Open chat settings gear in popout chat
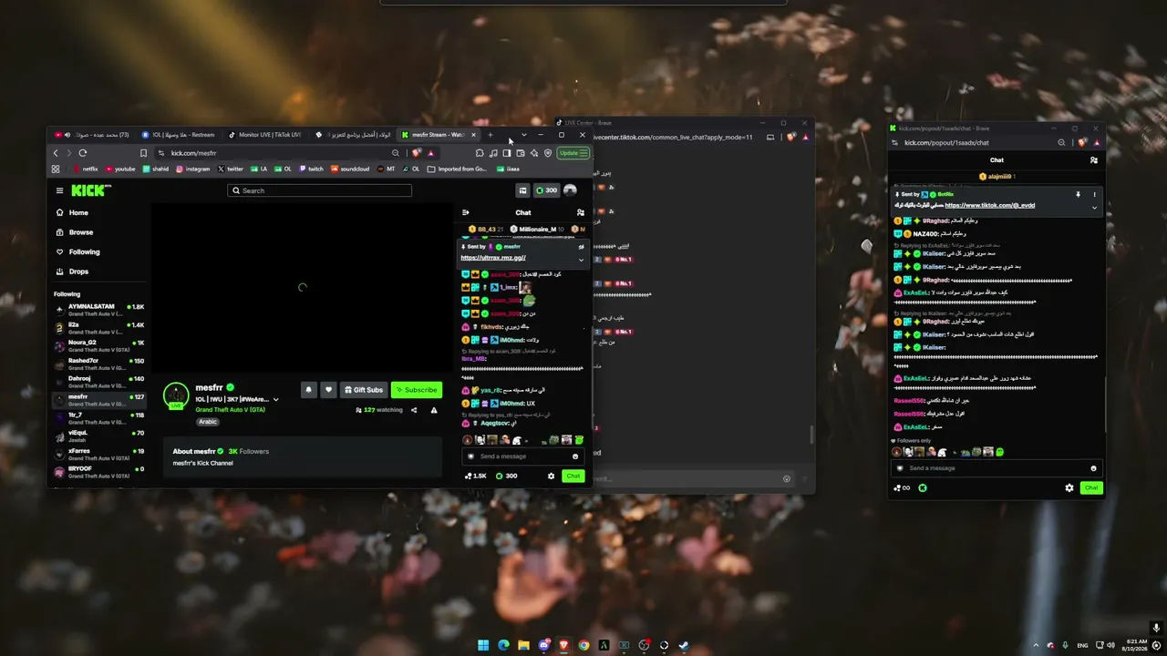This screenshot has height=656, width=1167. 1069,488
